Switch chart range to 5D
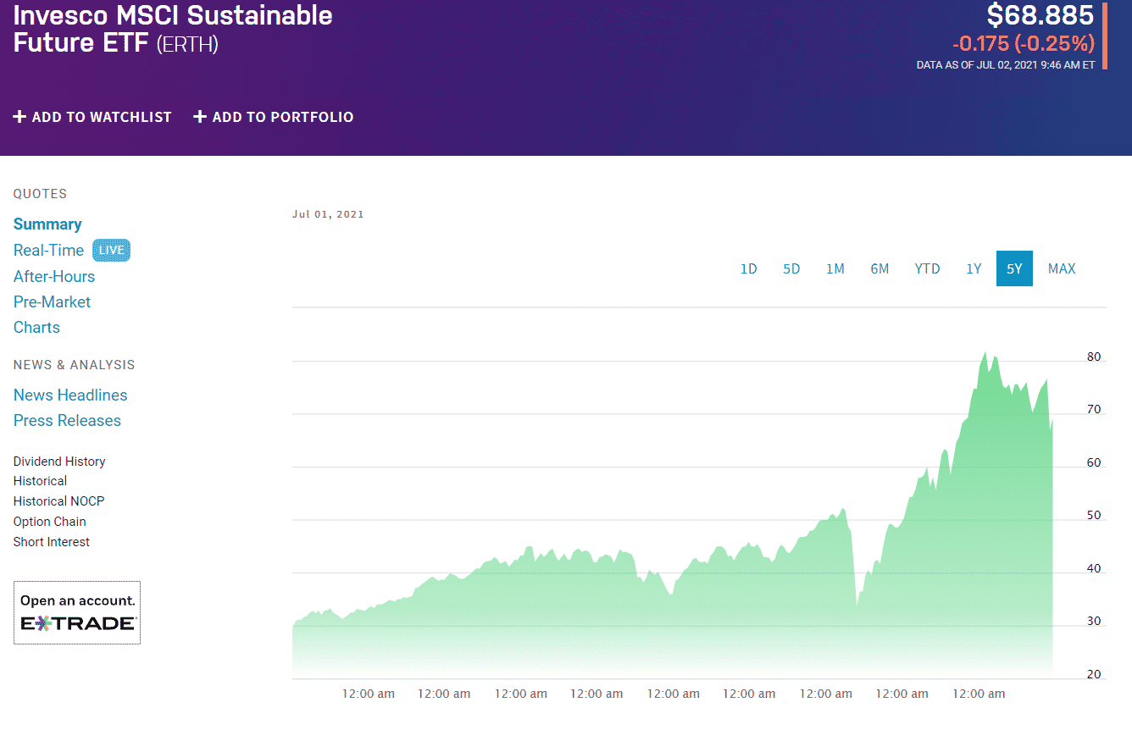This screenshot has width=1132, height=730. pyautogui.click(x=791, y=268)
